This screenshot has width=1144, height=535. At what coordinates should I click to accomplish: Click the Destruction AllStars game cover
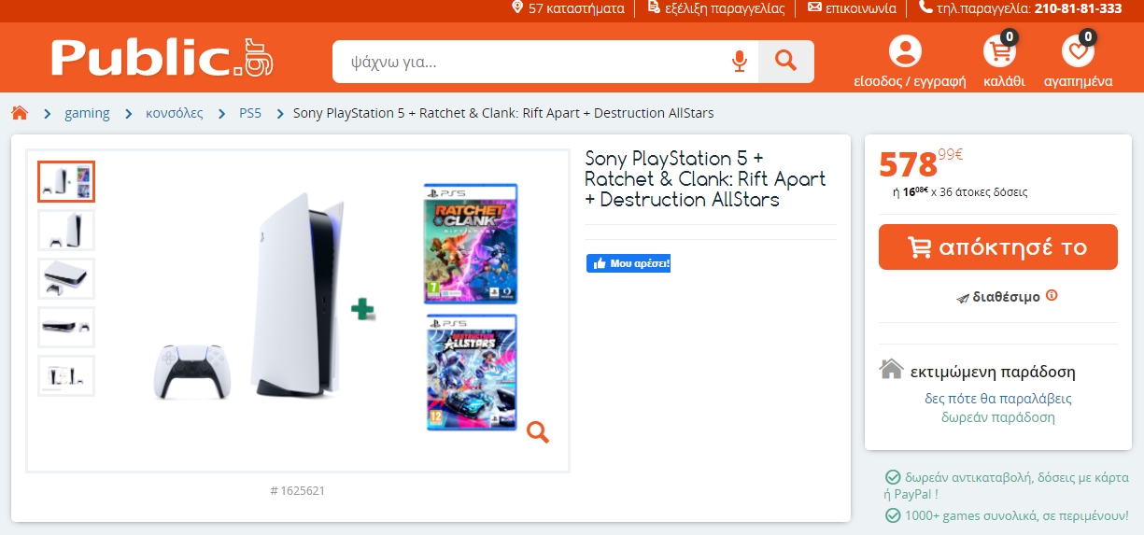[471, 373]
